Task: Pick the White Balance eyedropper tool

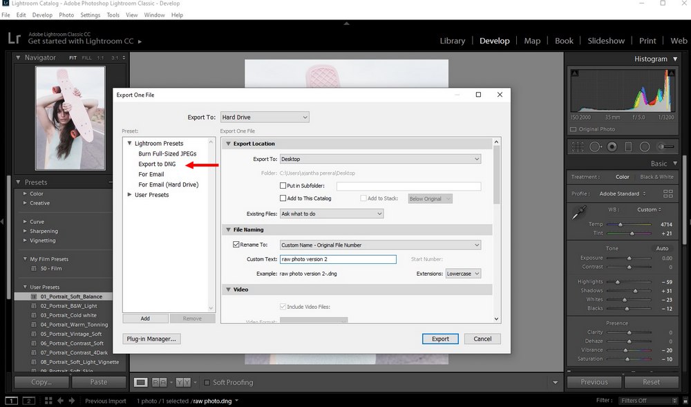Action: 578,213
